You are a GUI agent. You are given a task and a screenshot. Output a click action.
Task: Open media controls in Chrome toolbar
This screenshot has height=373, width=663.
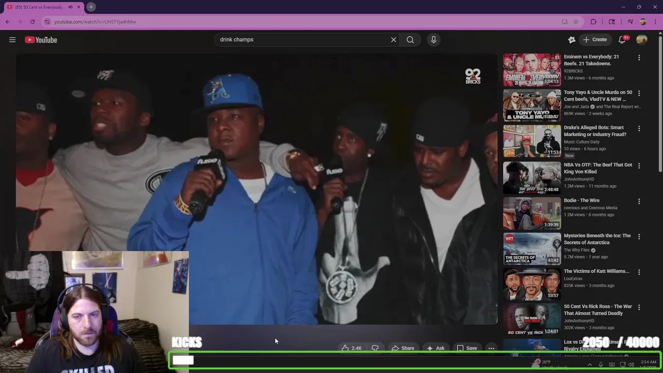(x=630, y=22)
